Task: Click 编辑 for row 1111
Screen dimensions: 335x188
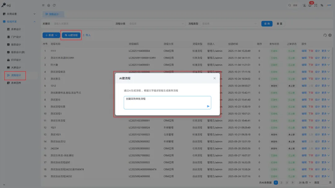Action: click(304, 51)
